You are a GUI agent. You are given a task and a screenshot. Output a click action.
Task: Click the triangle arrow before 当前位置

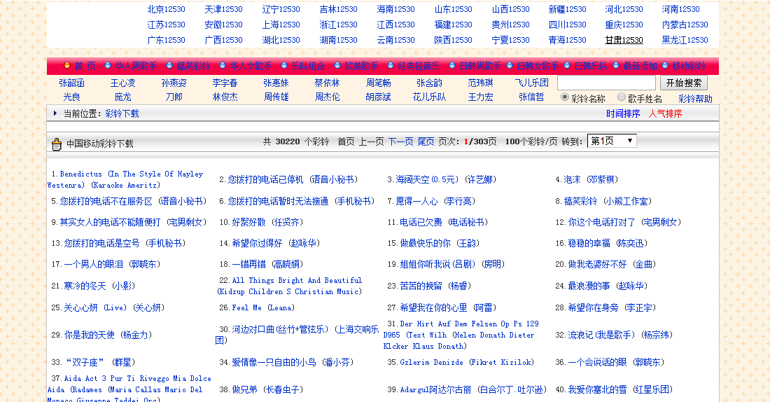[x=55, y=113]
